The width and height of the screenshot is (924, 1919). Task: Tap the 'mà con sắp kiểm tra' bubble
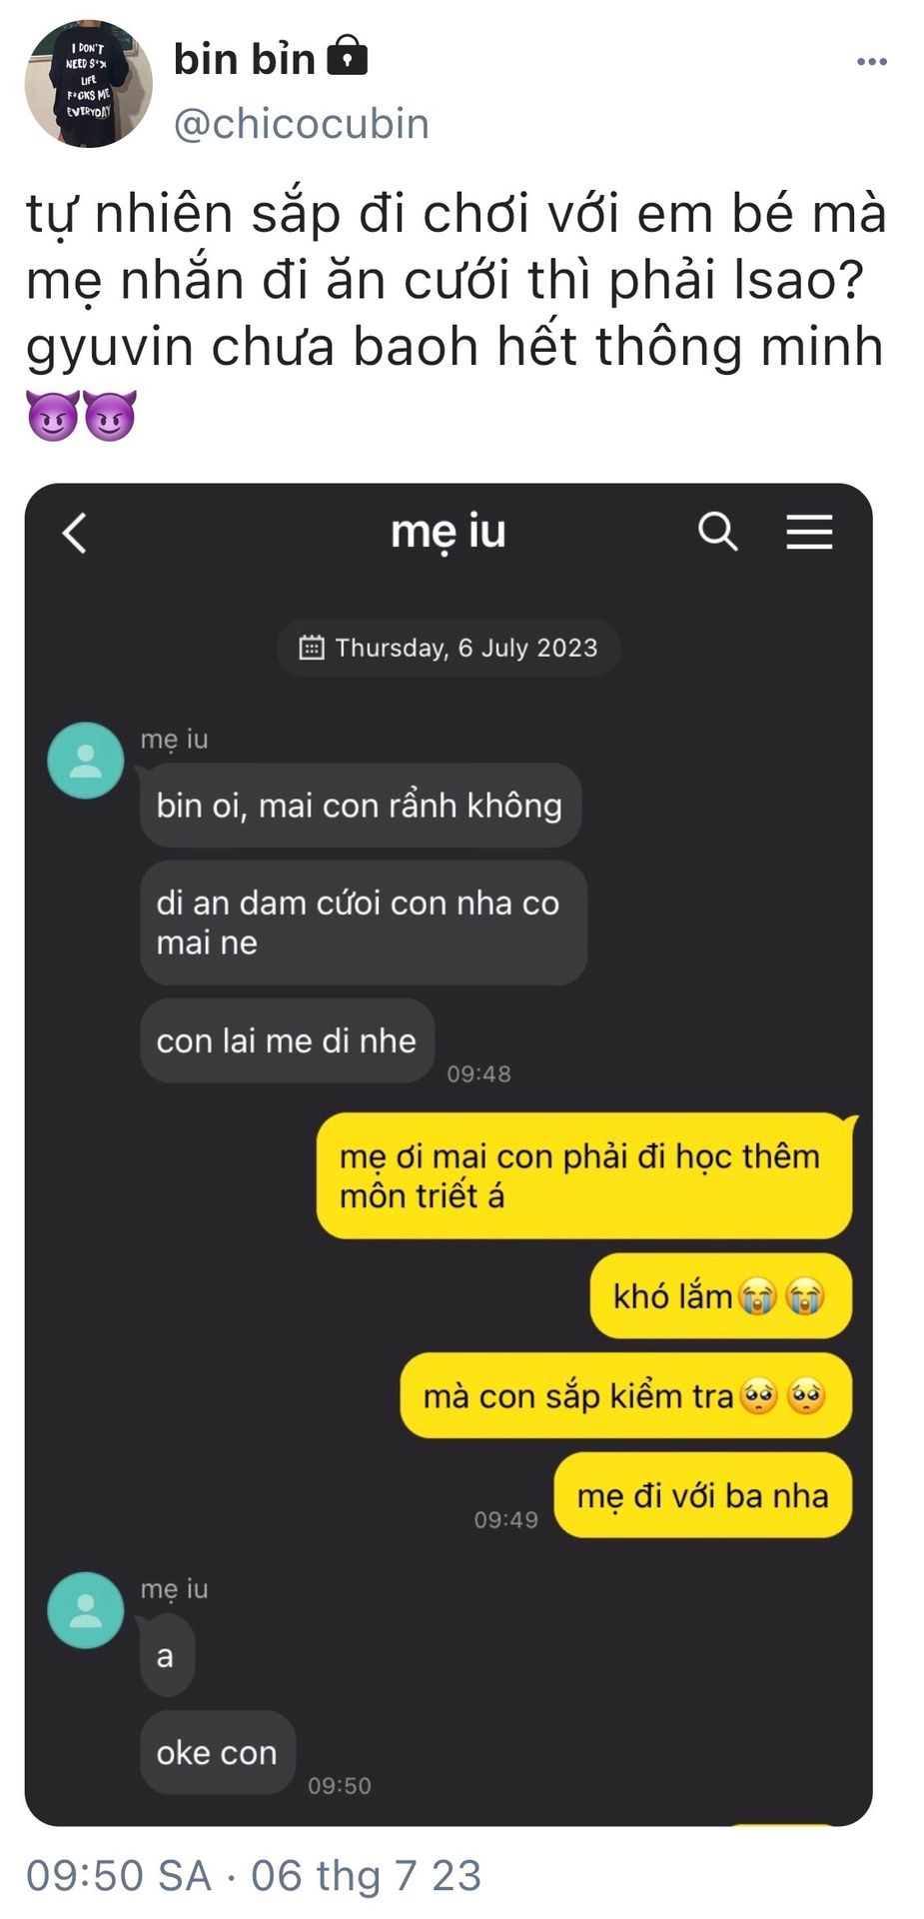pos(626,1396)
